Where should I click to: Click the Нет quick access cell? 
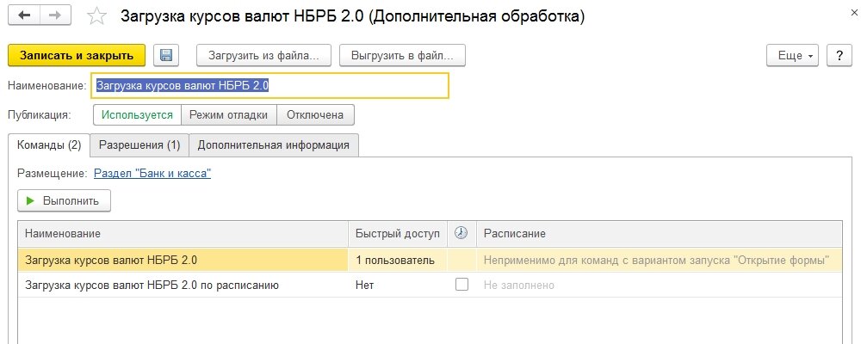(x=398, y=286)
